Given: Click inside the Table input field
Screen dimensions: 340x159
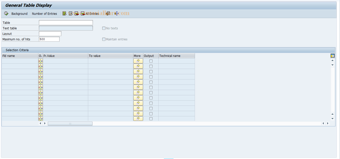Looking at the screenshot, I should click(x=66, y=22).
